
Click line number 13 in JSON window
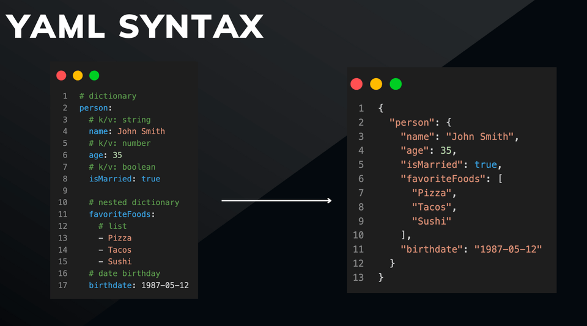point(358,277)
